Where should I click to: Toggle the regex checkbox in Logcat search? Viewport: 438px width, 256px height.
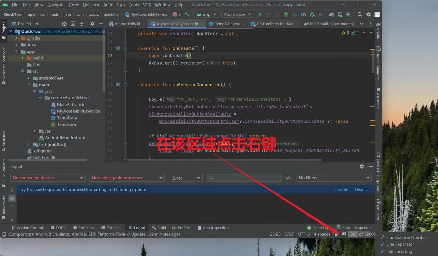tap(288, 178)
